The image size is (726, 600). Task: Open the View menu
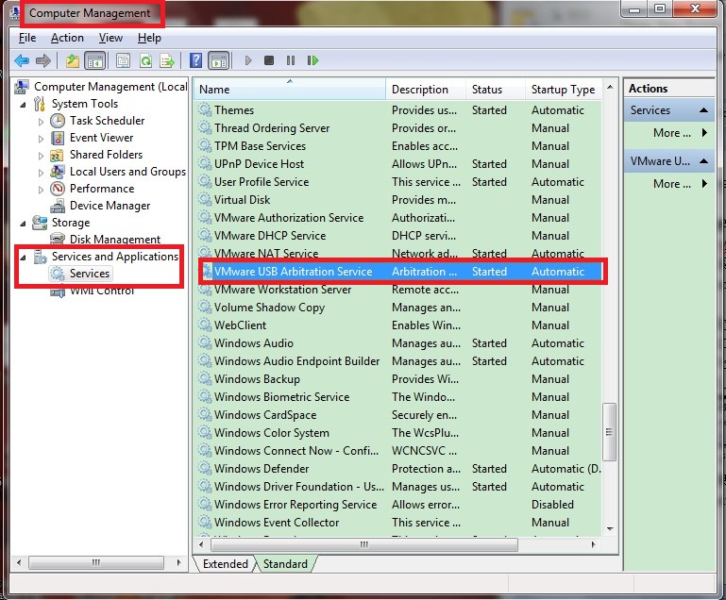(110, 38)
